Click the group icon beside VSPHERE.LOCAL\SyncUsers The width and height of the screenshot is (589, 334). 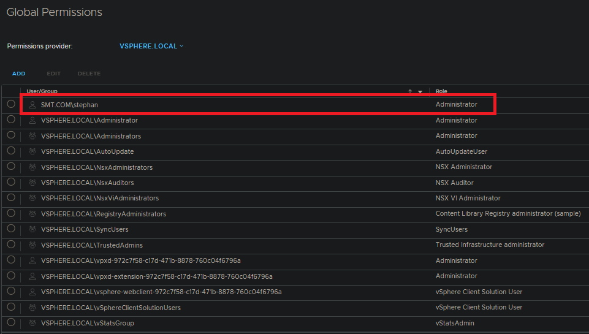pos(32,229)
